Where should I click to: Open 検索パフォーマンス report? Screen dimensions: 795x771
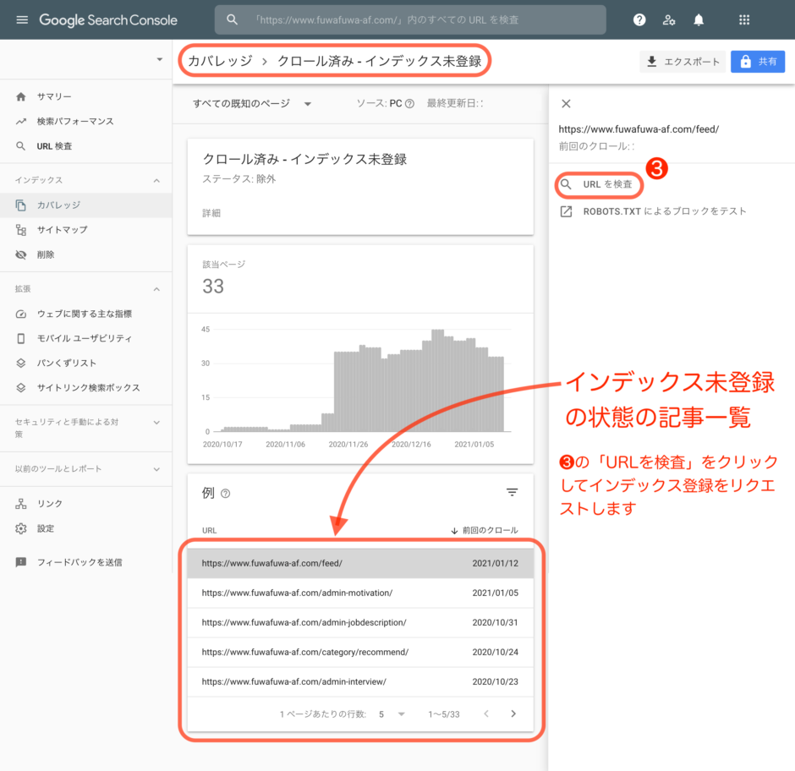coord(86,121)
